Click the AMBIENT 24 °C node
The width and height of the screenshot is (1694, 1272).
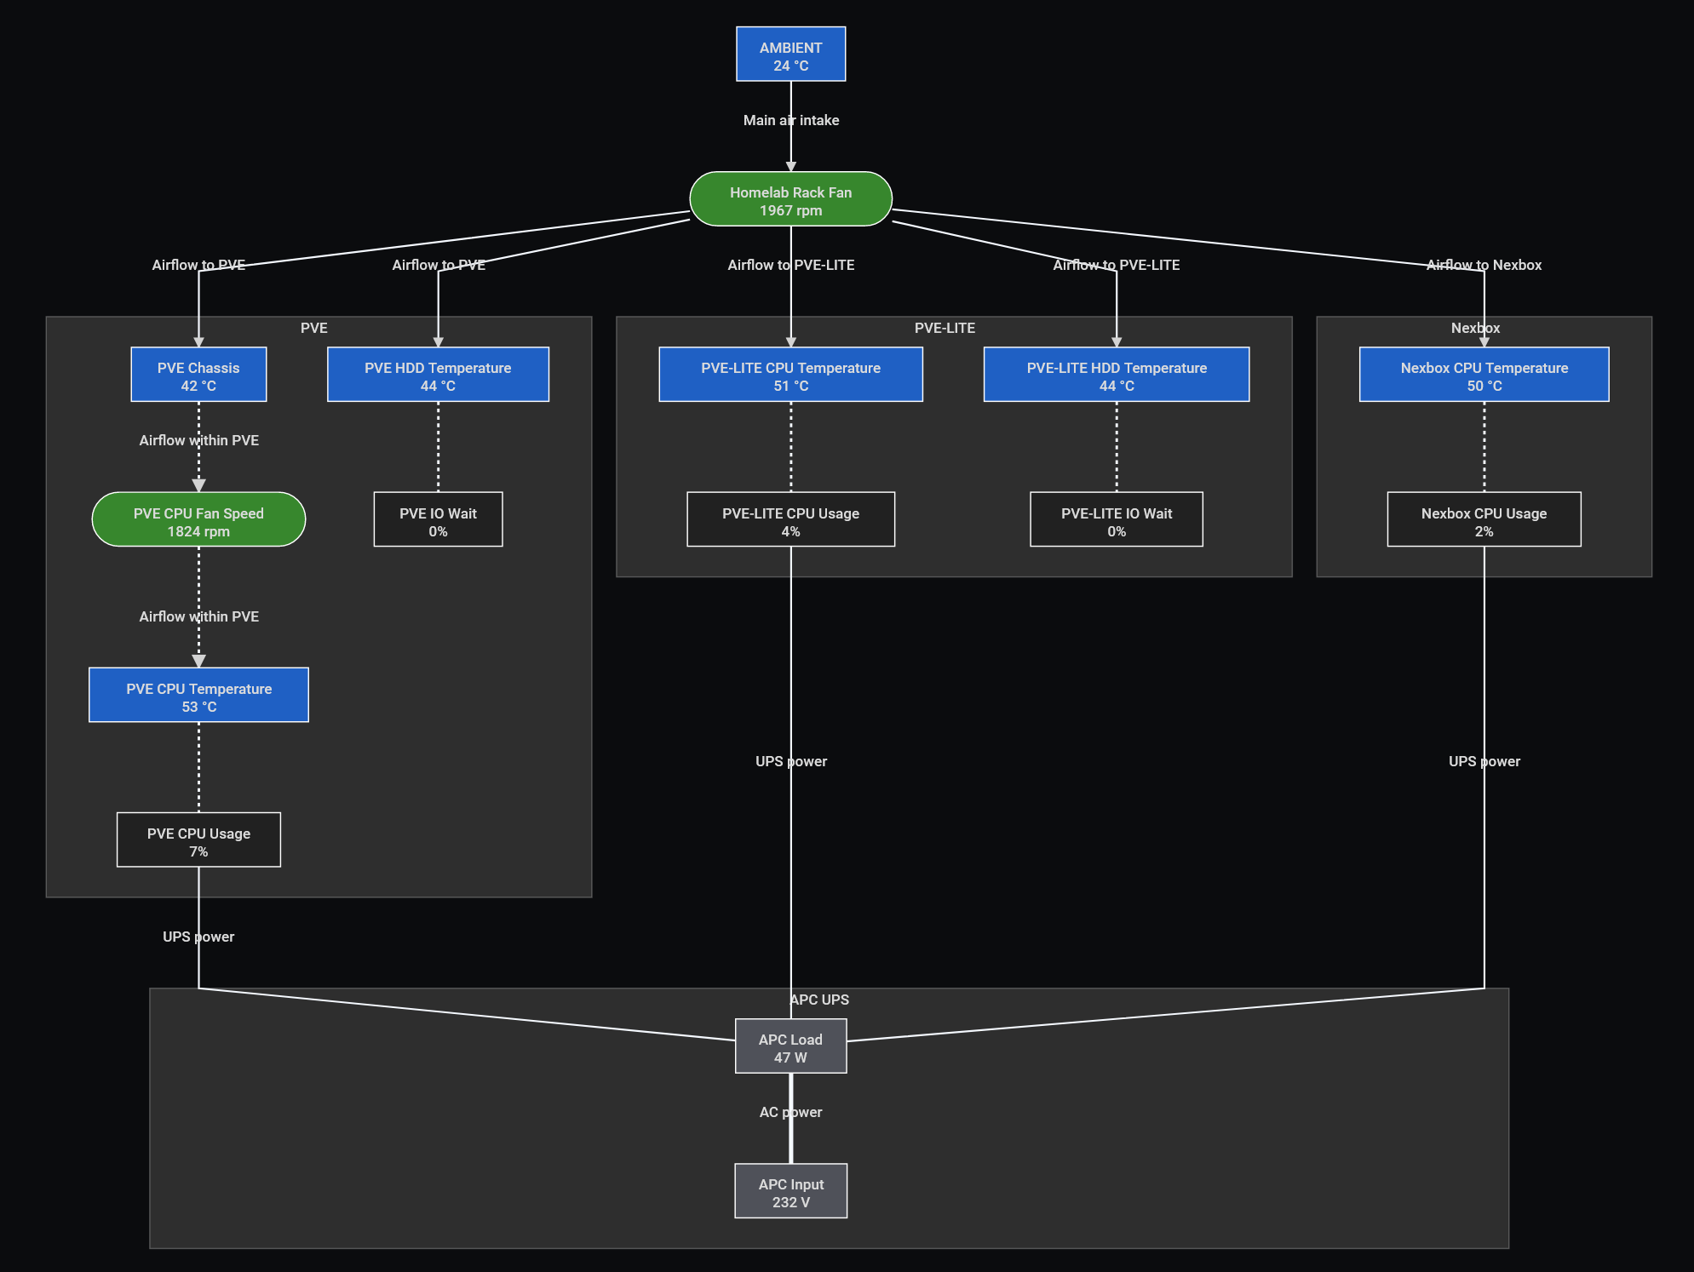790,54
